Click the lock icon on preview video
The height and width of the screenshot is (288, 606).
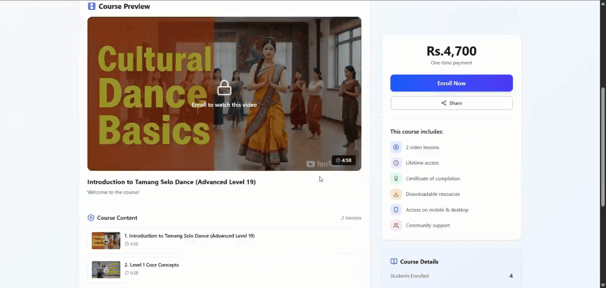224,88
